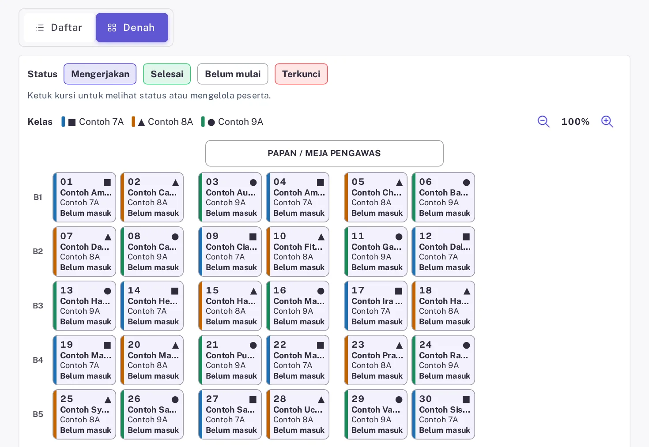Click the triangle icon on seat 10
Image resolution: width=649 pixels, height=447 pixels.
321,237
